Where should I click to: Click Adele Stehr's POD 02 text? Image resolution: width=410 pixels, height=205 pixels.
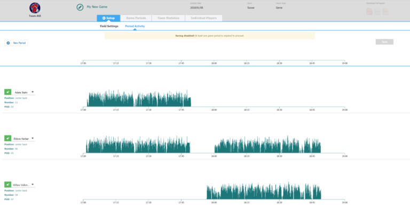coord(9,107)
